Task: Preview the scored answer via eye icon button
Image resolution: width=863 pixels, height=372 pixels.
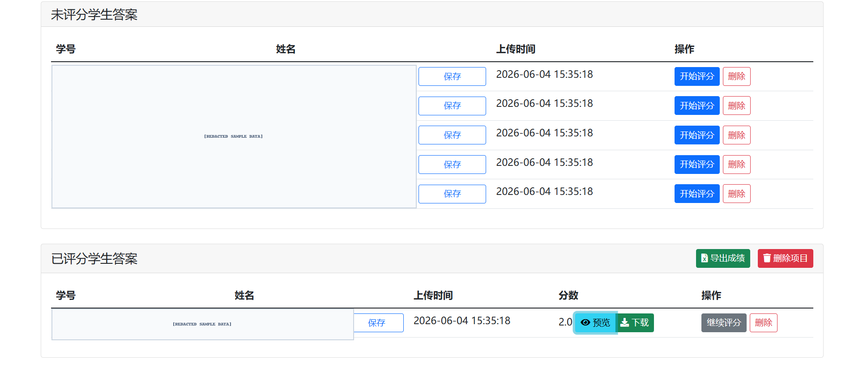Action: [x=595, y=323]
